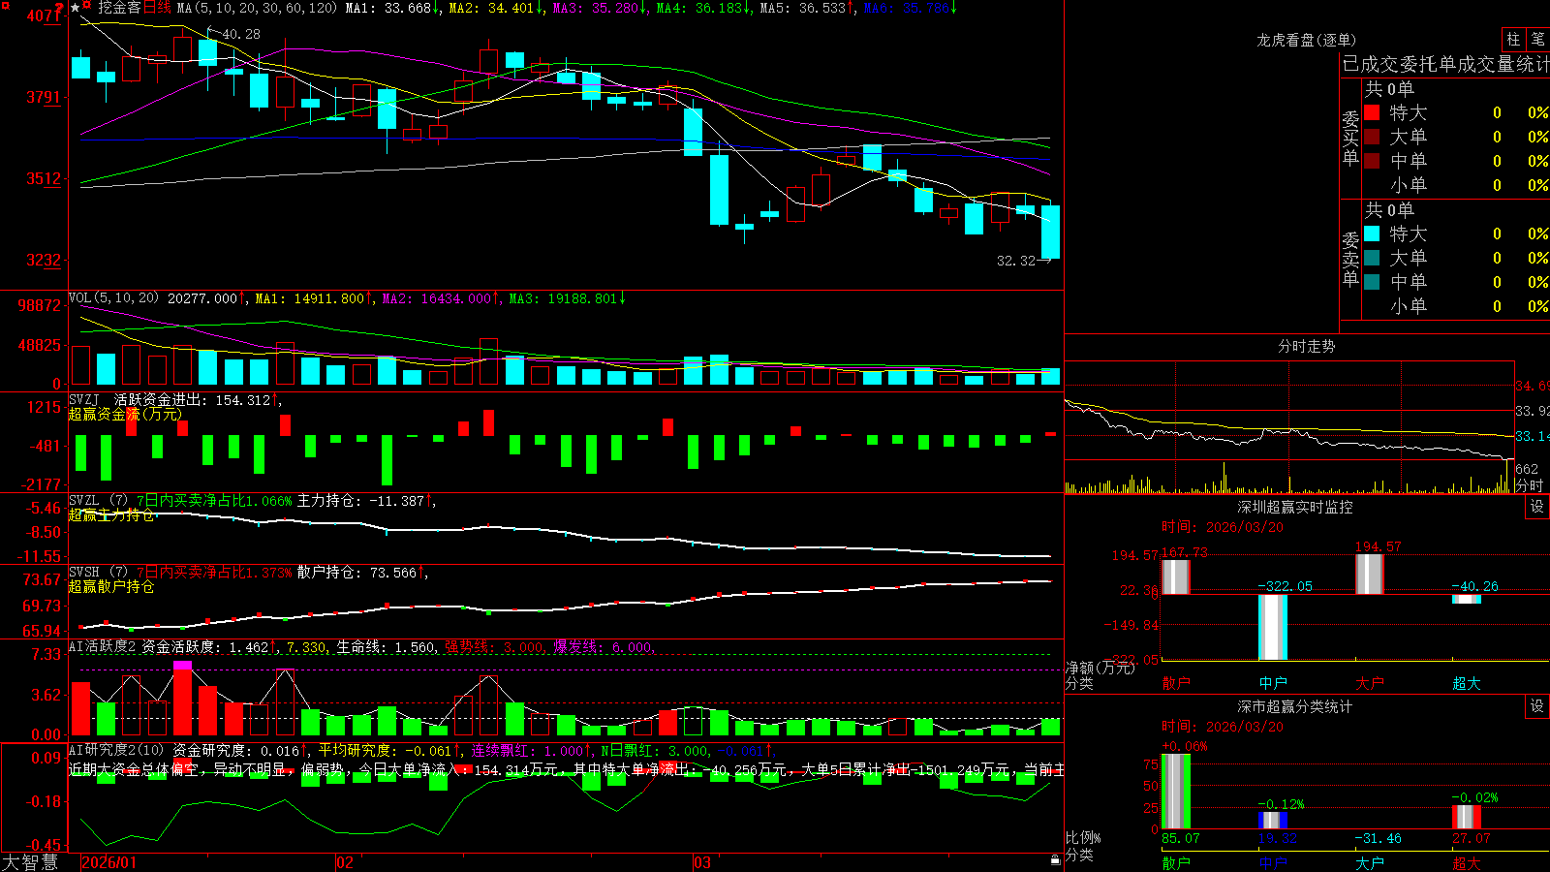Click the 大户 category label in 深圳超赢实时监控
1550x872 pixels.
(1370, 683)
